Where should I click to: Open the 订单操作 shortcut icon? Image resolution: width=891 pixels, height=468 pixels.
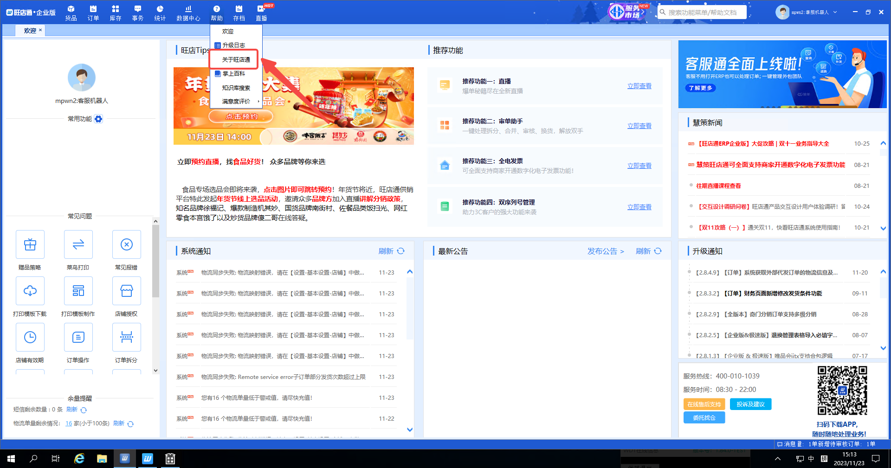pyautogui.click(x=78, y=337)
